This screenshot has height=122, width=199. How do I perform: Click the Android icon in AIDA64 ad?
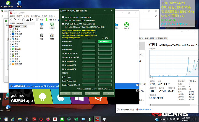point(42,96)
